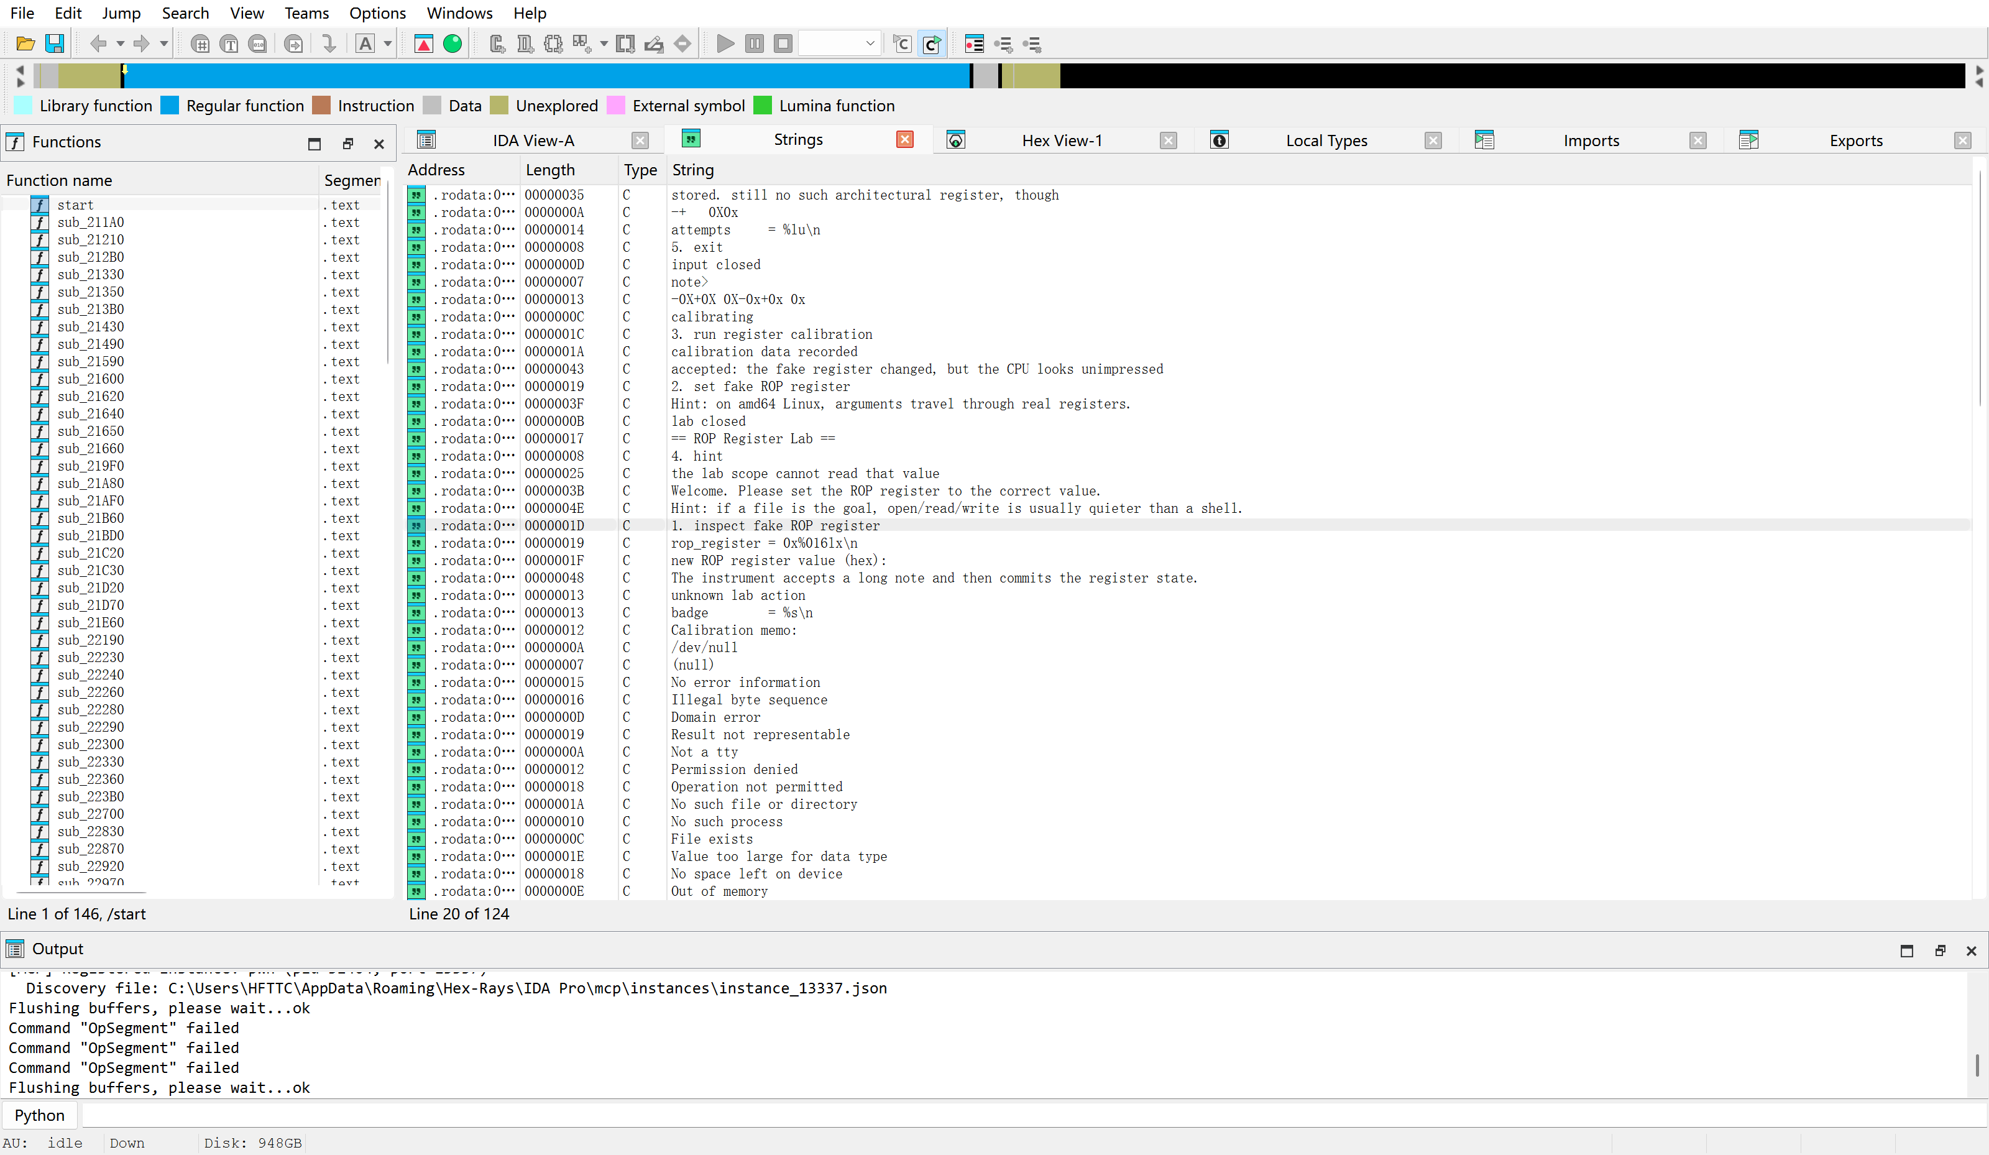Jump forward with the right arrow toolbar button
Image resolution: width=1989 pixels, height=1155 pixels.
click(141, 44)
